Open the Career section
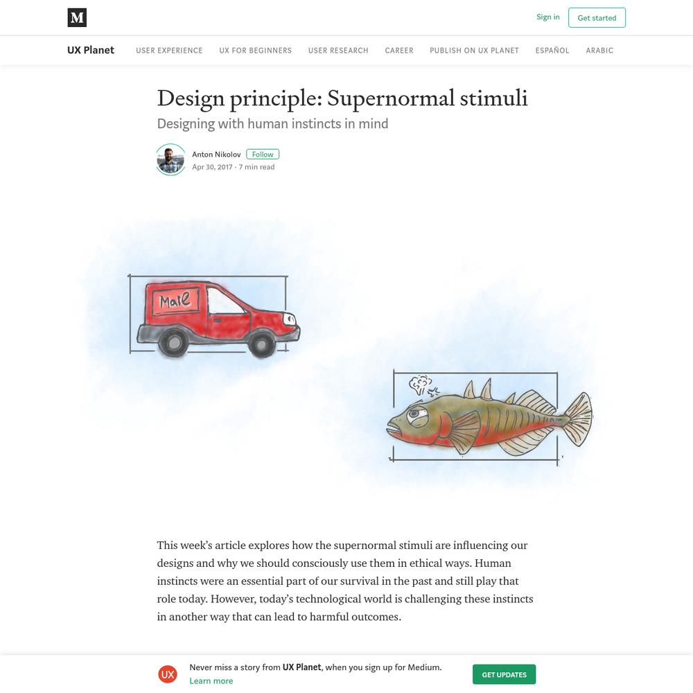This screenshot has width=693, height=693. (x=399, y=51)
